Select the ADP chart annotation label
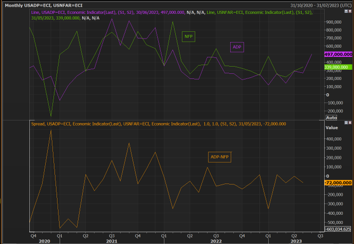This screenshot has width=354, height=244. (237, 47)
